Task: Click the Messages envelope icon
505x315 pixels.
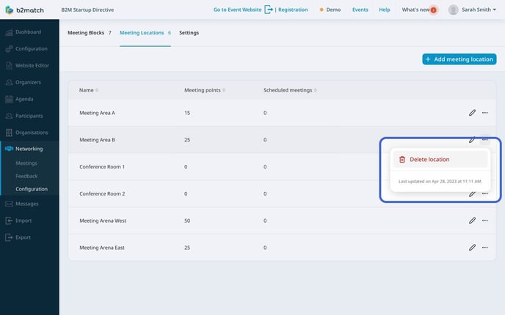Action: (9, 204)
